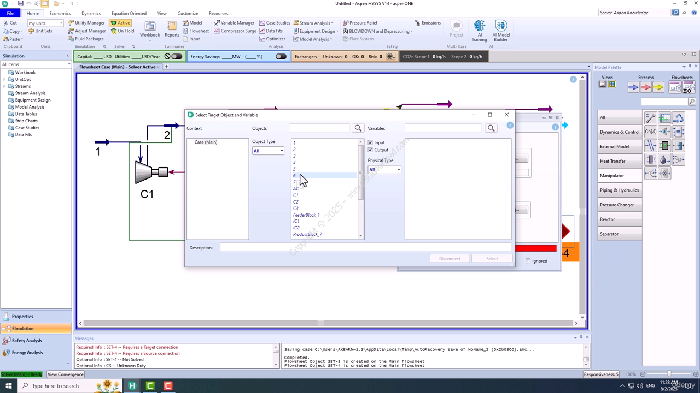Uncheck the Output checkbox
Screen dimensions: 700x393
point(370,150)
